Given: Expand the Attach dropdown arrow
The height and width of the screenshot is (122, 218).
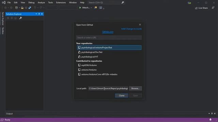Looking at the screenshot, I should coord(91,8).
